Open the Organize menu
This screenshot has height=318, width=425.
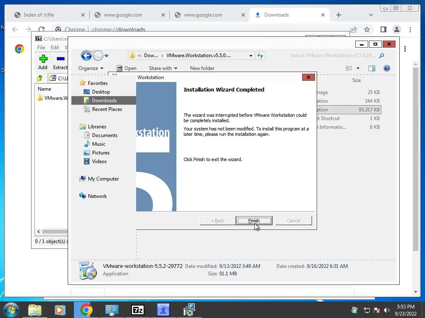pos(91,68)
